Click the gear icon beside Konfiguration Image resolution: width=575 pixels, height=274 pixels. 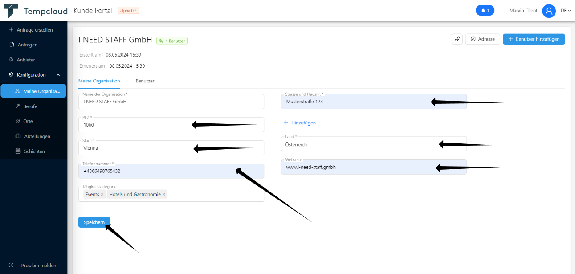tap(12, 75)
